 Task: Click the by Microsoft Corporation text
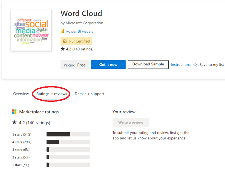82,23
